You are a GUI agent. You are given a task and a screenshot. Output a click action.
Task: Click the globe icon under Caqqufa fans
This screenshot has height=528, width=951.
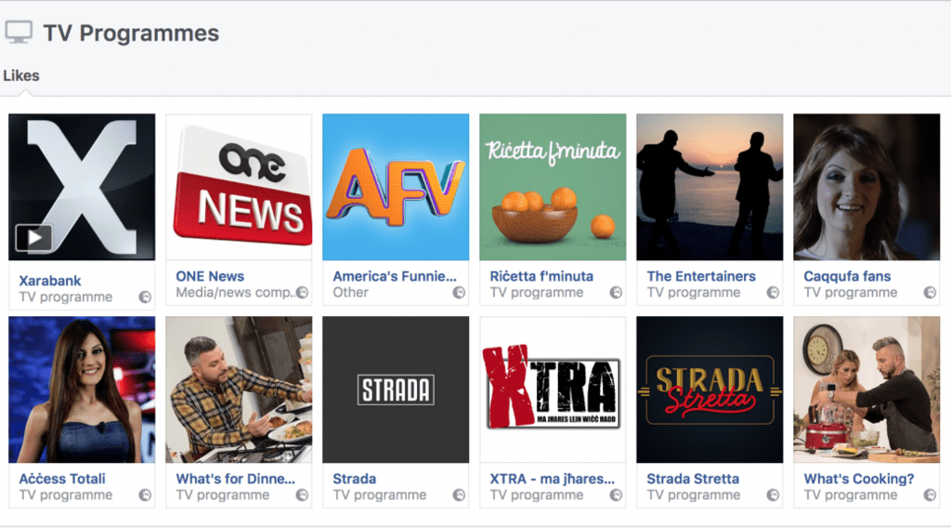pyautogui.click(x=930, y=293)
